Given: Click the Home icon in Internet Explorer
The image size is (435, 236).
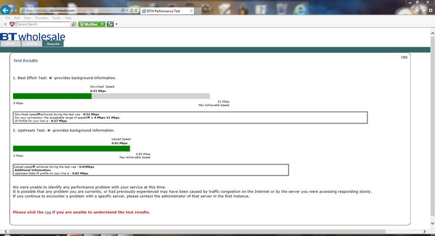Looking at the screenshot, I should click(417, 10).
